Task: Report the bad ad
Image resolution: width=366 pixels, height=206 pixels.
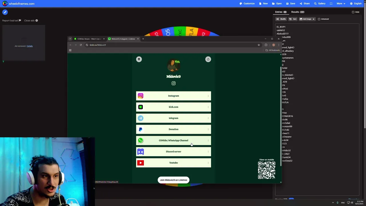Action: 11,21
